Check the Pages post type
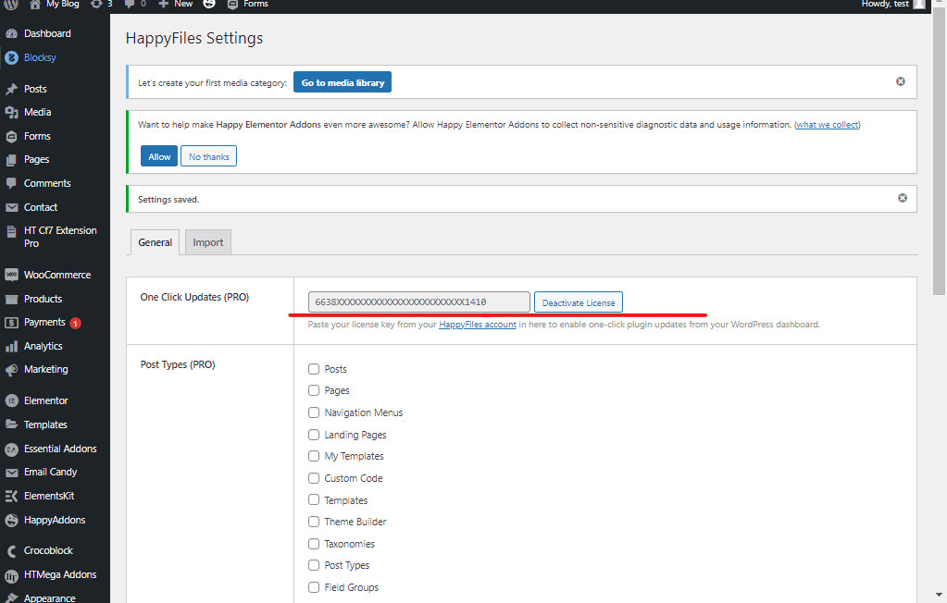The width and height of the screenshot is (947, 603). [x=314, y=390]
